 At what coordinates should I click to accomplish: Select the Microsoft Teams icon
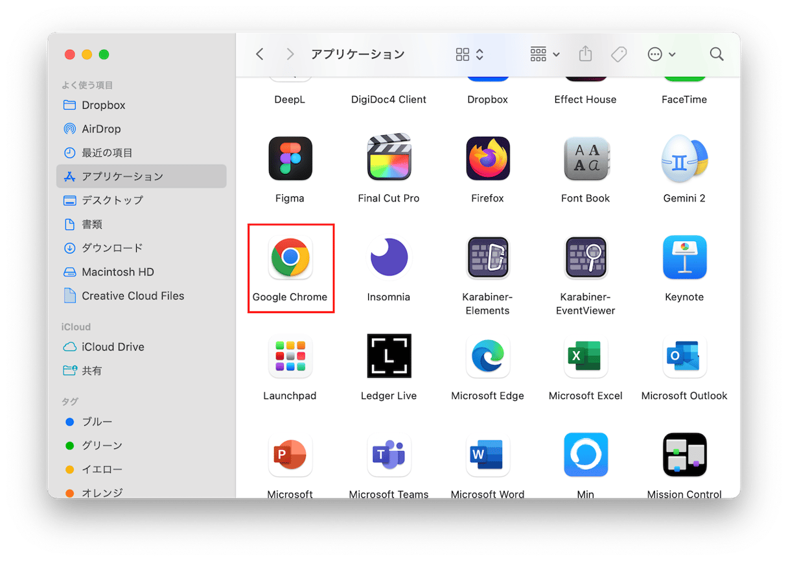(x=389, y=454)
